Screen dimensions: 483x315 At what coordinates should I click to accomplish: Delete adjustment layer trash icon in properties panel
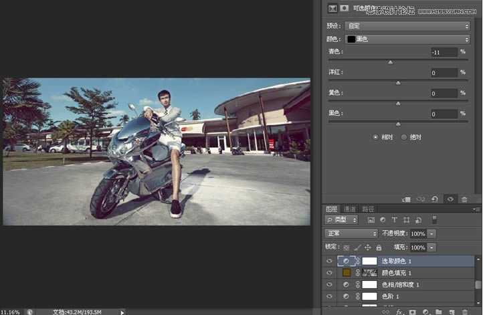[x=464, y=199]
